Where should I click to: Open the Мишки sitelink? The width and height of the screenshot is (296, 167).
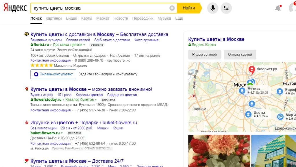[x=103, y=128]
